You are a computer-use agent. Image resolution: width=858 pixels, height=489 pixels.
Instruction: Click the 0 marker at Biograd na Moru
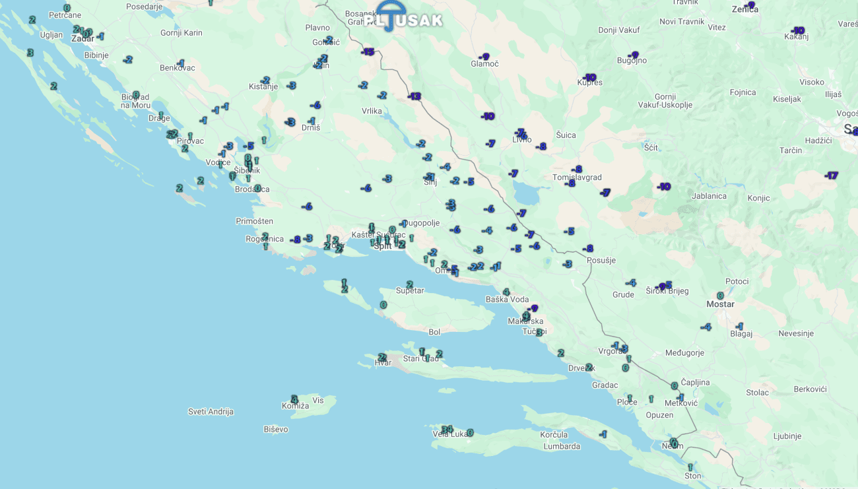136,95
